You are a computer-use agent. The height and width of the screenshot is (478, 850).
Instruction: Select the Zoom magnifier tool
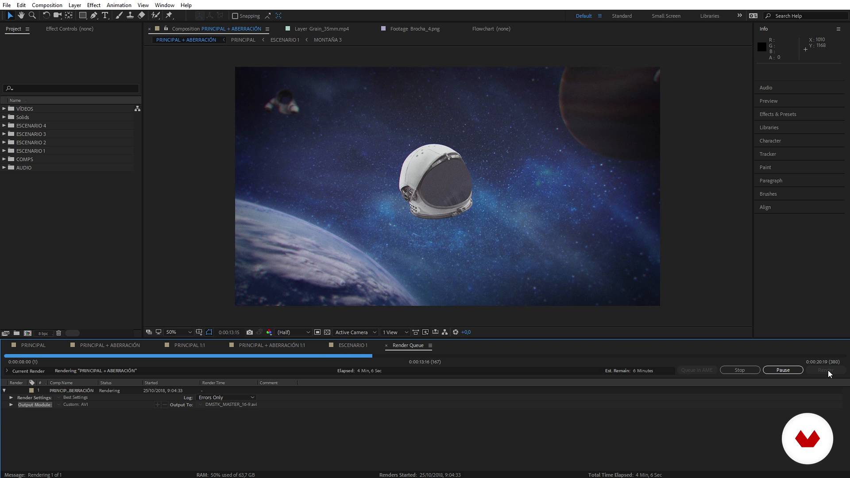32,15
